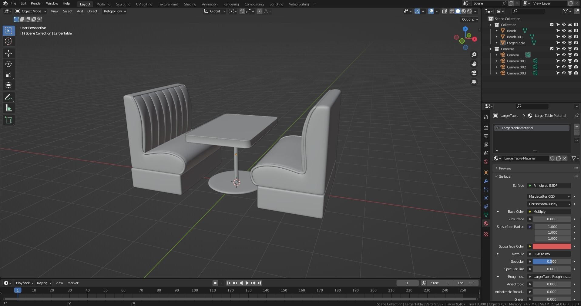Click the Subsurface Color swatch
581x306 pixels.
click(552, 246)
